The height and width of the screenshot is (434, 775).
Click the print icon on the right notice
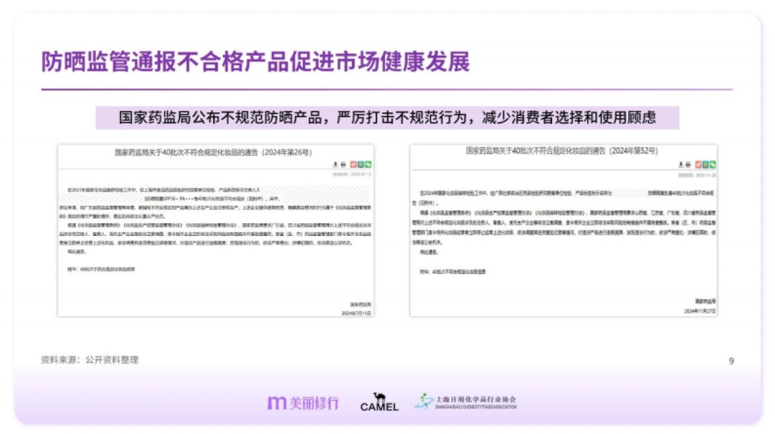coord(688,164)
